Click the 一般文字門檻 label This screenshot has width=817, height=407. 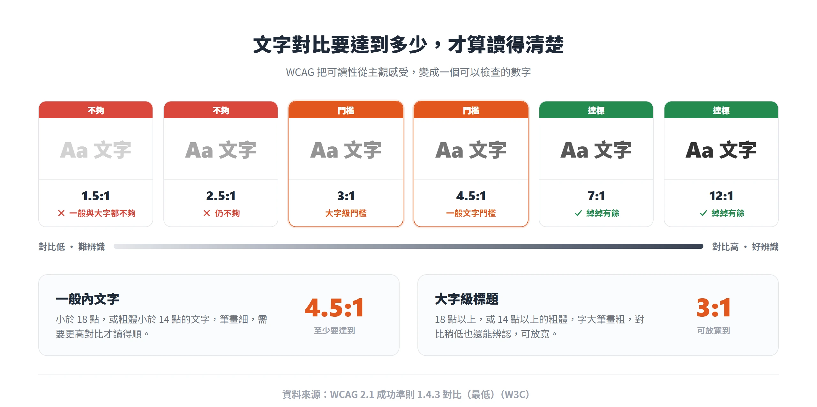click(471, 213)
